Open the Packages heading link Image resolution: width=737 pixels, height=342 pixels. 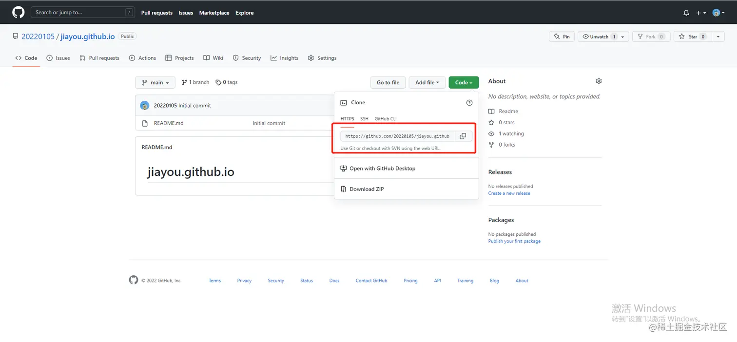click(x=501, y=220)
